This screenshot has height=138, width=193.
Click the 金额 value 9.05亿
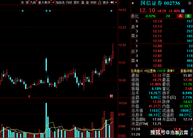pyautogui.click(x=156, y=97)
